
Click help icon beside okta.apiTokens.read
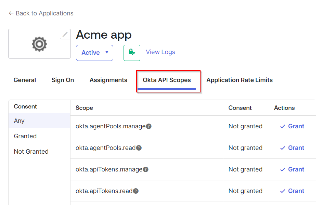136,191
